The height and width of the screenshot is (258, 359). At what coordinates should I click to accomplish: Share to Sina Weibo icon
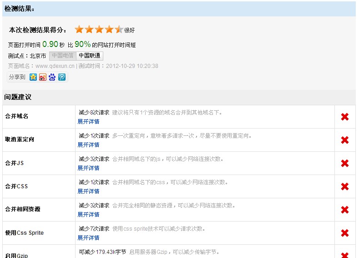pyautogui.click(x=43, y=77)
